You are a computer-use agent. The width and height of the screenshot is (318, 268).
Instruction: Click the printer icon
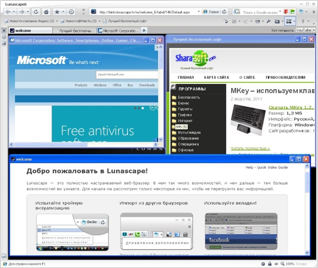pos(257,21)
